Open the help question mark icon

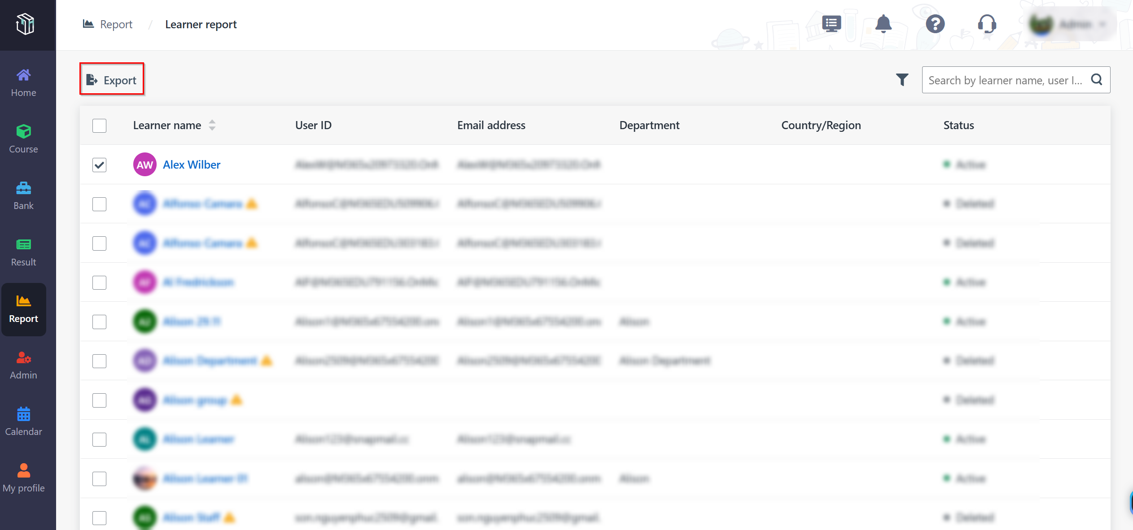935,24
